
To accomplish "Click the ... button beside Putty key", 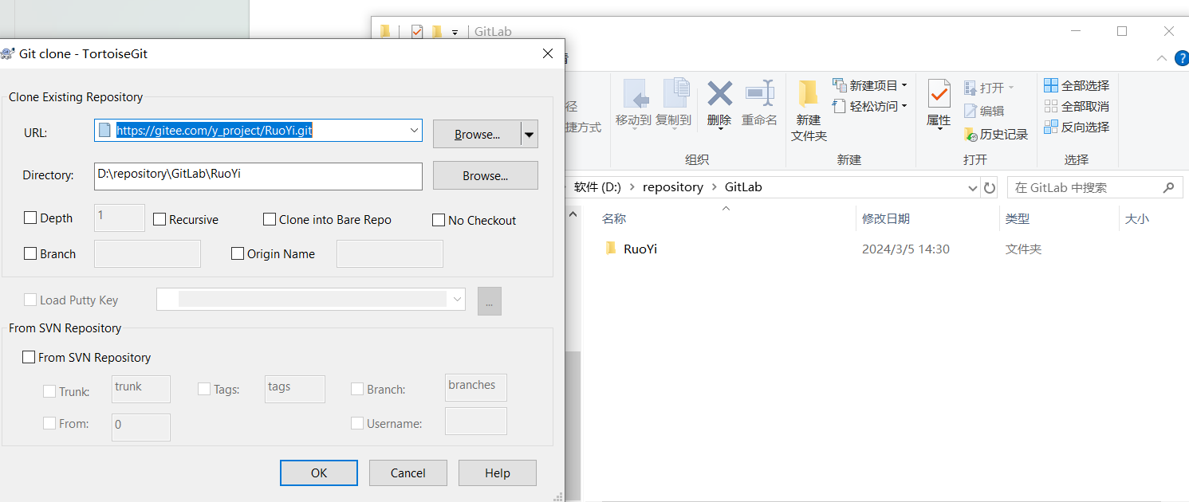I will tap(490, 300).
